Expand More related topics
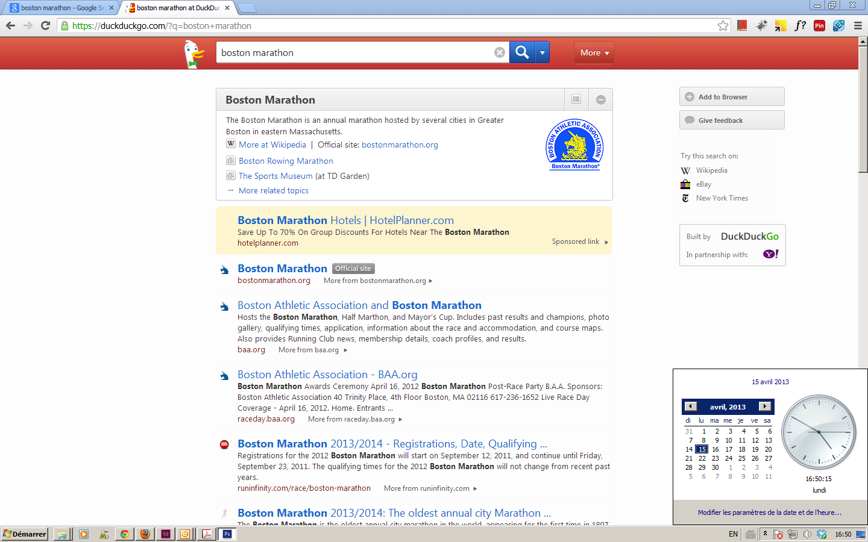Screen dimensions: 868x542 coord(274,190)
